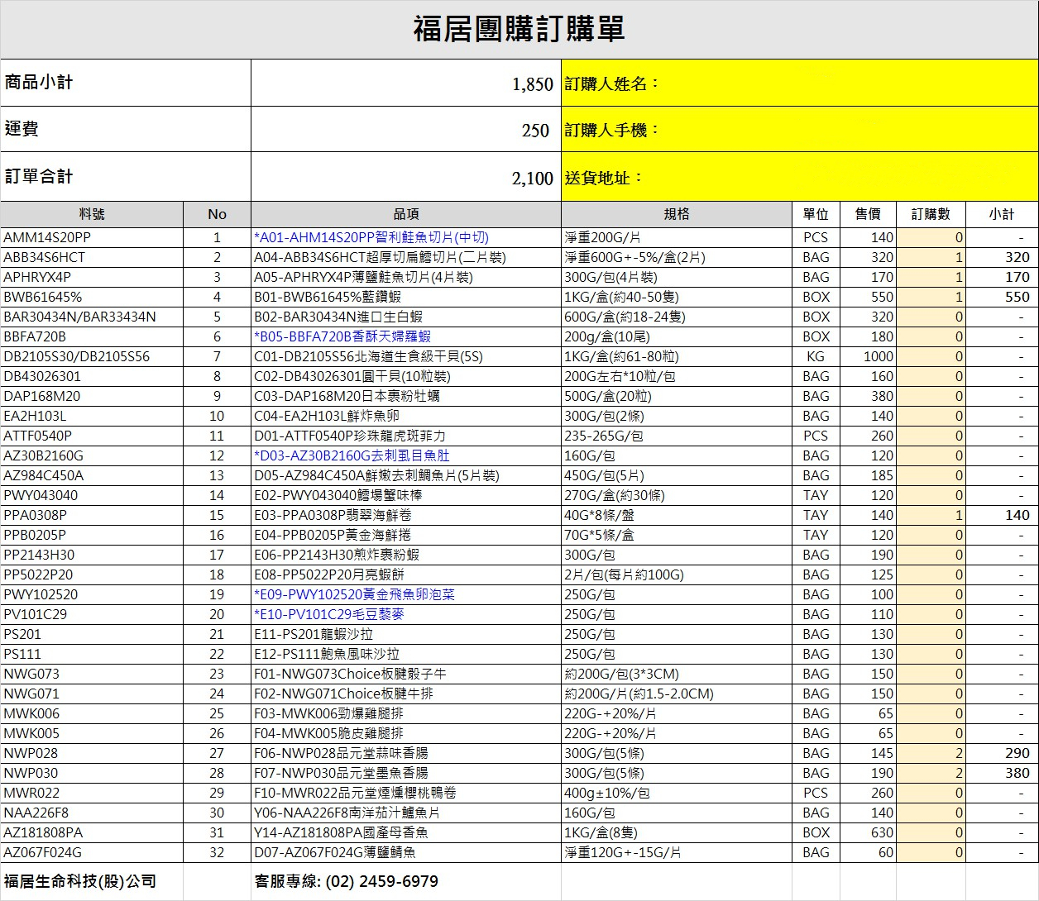Click the 售價 column header
This screenshot has width=1039, height=901.
coord(868,214)
